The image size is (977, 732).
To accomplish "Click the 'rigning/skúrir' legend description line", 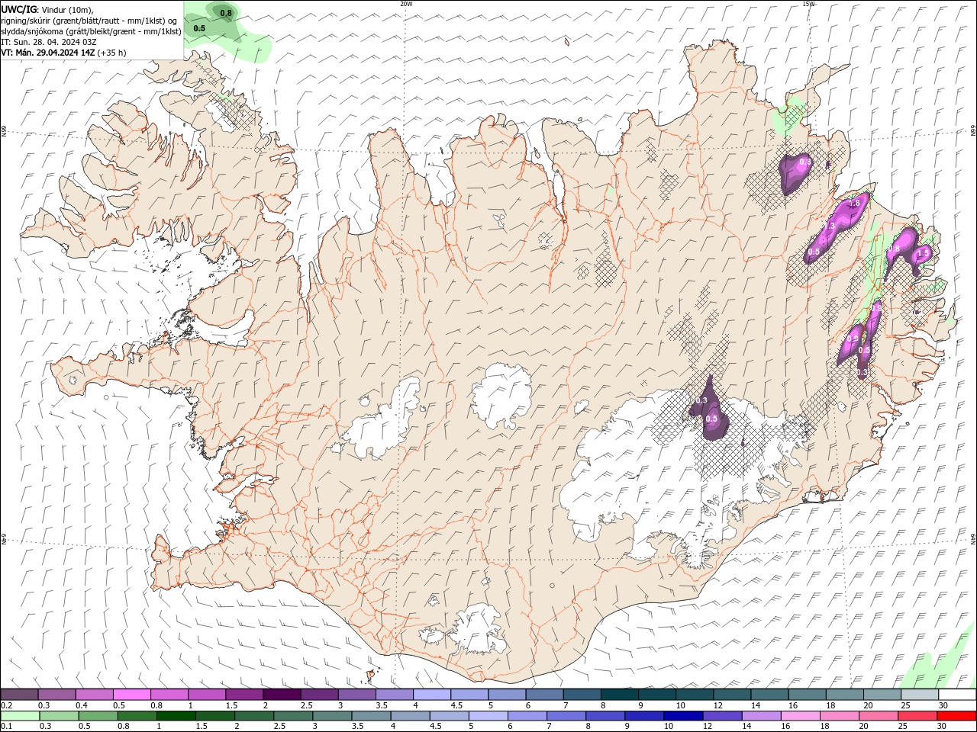I will (x=89, y=21).
